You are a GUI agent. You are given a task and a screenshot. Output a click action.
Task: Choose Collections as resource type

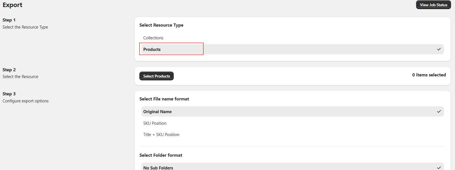tap(292, 38)
